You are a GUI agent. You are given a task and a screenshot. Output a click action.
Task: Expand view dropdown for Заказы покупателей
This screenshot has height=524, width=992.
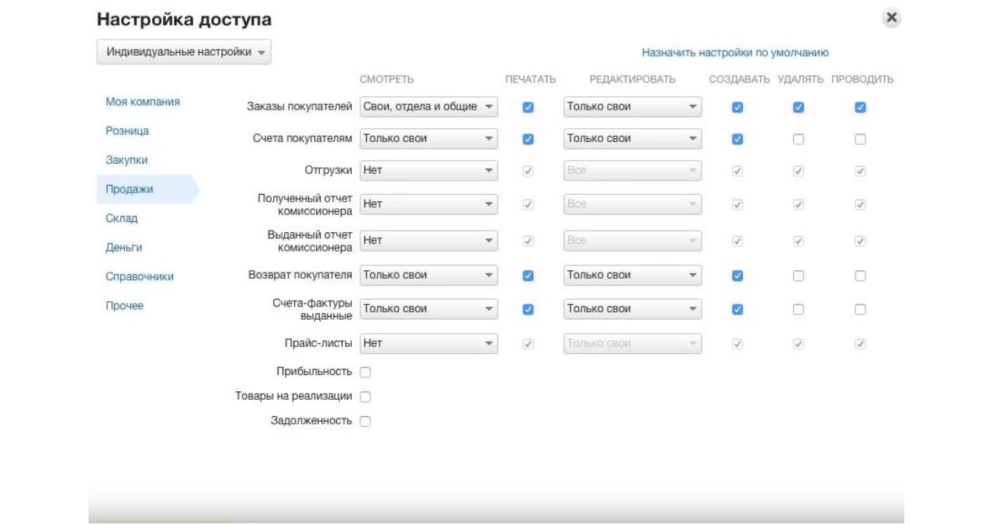click(428, 107)
